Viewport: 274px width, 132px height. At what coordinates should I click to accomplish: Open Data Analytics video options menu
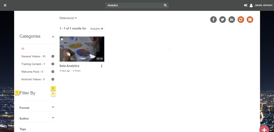click(x=102, y=66)
